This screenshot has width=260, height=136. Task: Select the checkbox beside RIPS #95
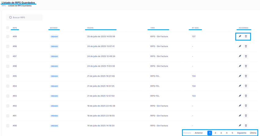(8, 76)
